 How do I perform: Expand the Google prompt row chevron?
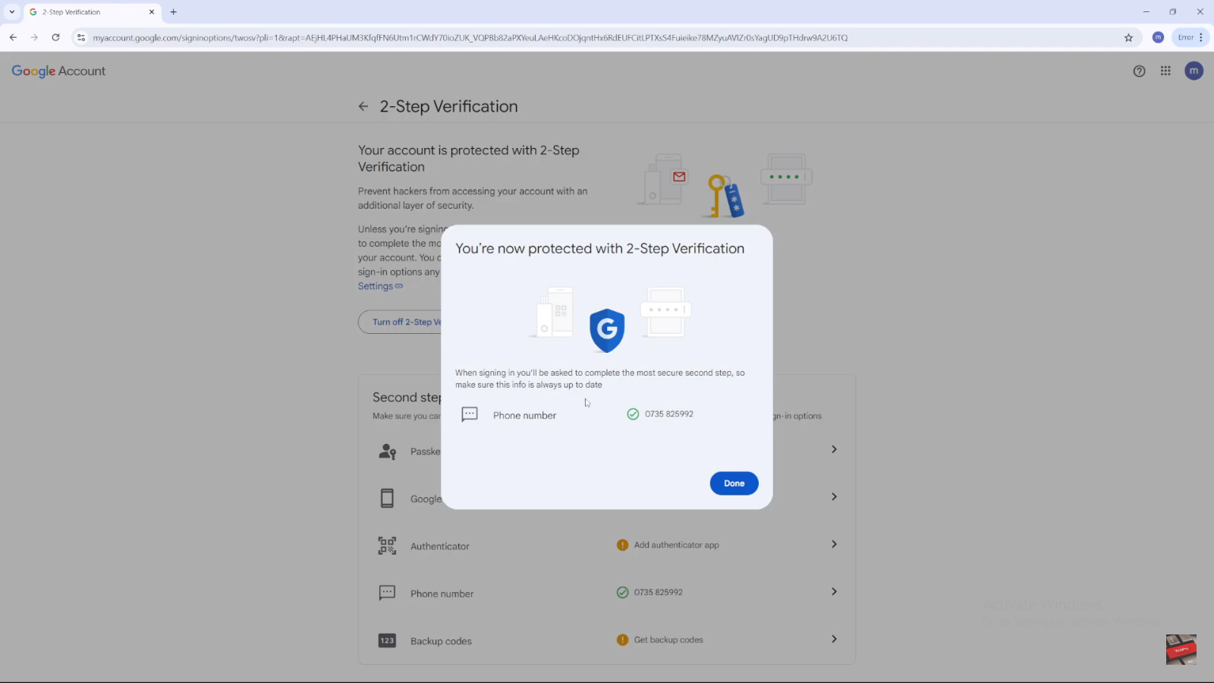click(834, 496)
